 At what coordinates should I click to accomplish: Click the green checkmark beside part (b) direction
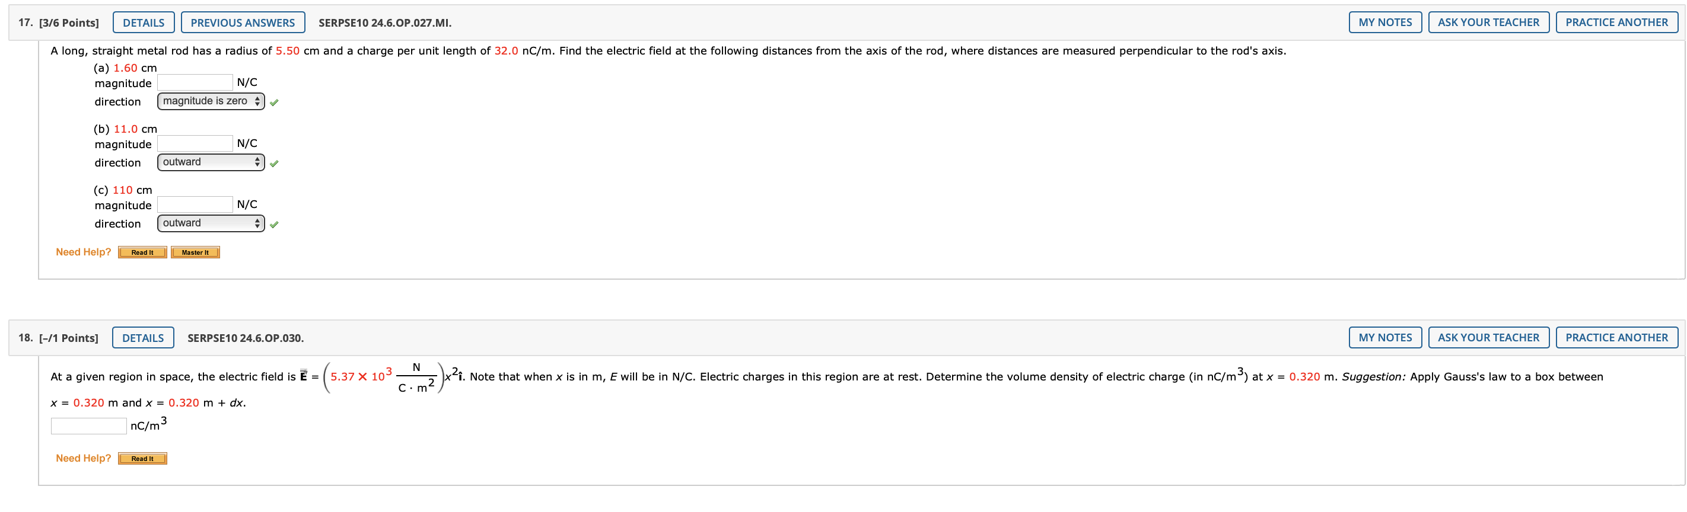(273, 164)
